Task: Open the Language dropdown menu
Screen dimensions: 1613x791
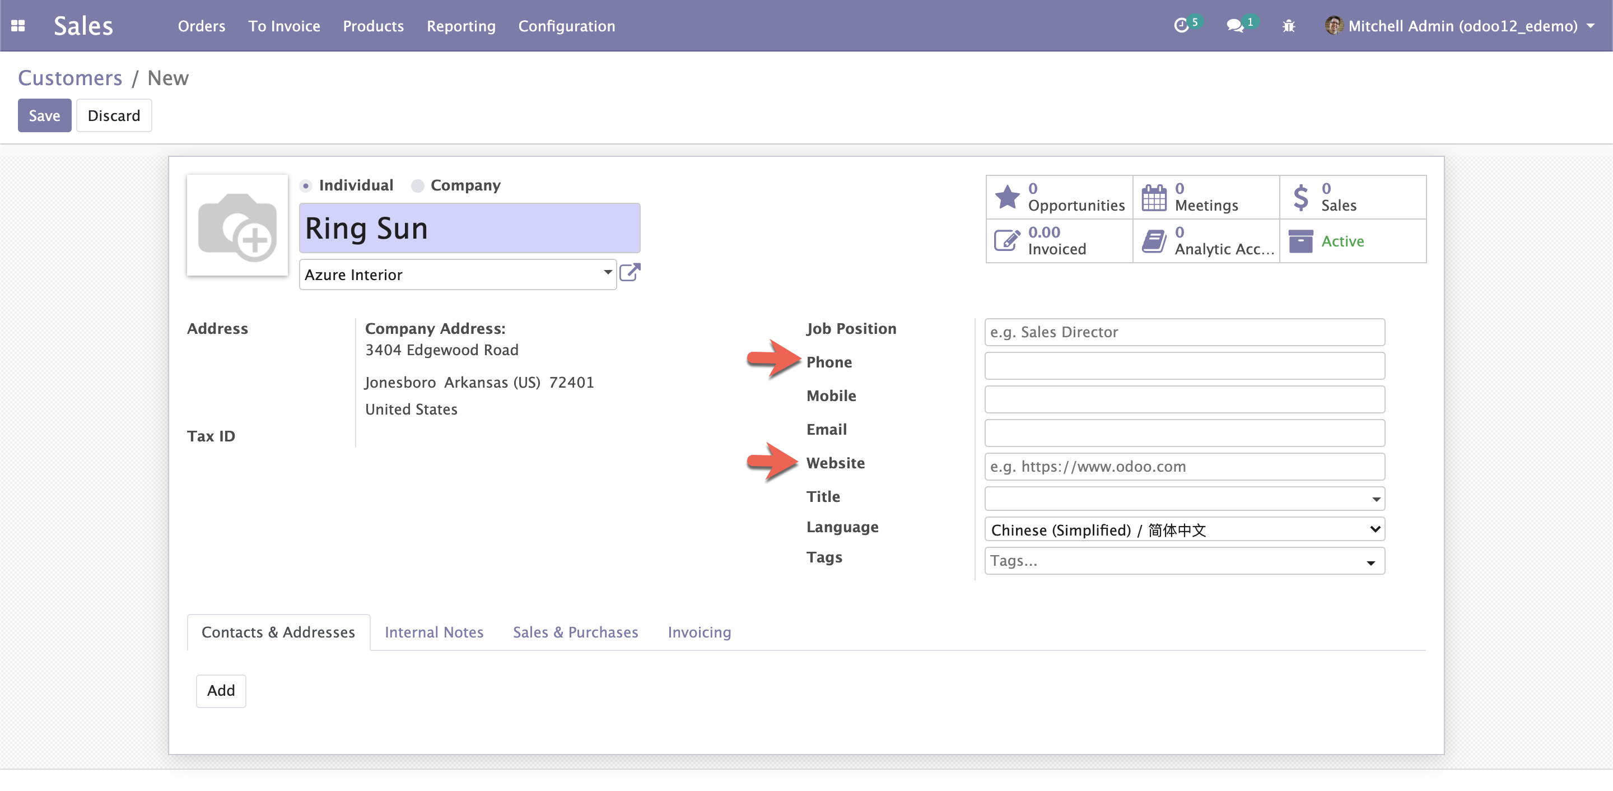Action: pos(1184,529)
